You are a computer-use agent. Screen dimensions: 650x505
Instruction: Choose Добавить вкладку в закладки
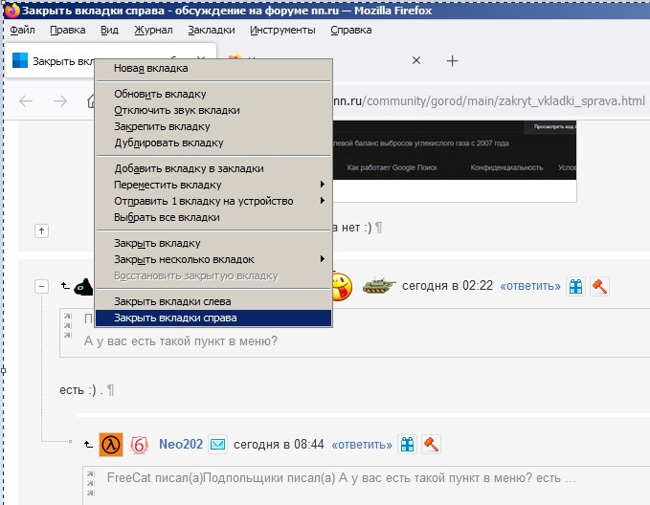(x=213, y=168)
